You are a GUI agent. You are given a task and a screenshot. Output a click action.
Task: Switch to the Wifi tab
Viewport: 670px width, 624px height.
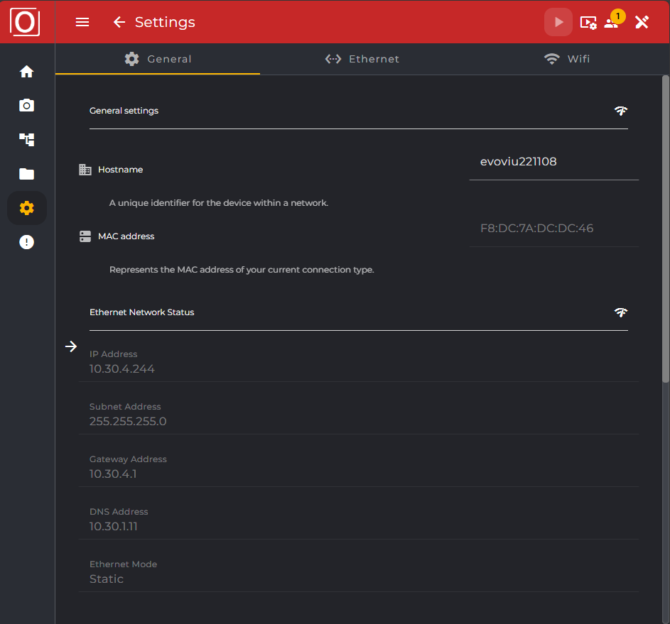pyautogui.click(x=567, y=59)
